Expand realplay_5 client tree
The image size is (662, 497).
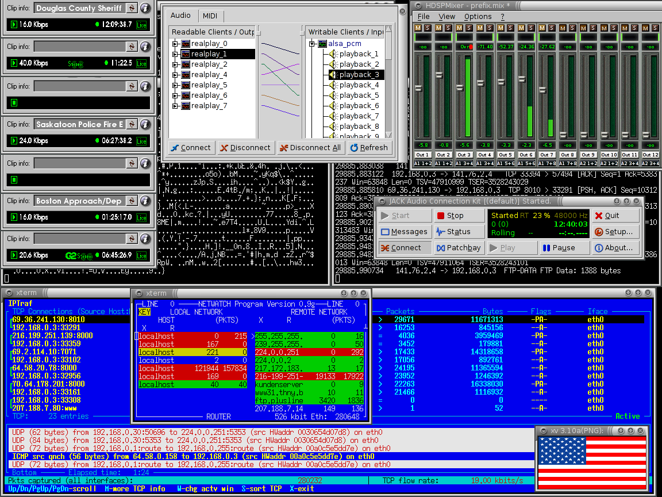pos(175,85)
